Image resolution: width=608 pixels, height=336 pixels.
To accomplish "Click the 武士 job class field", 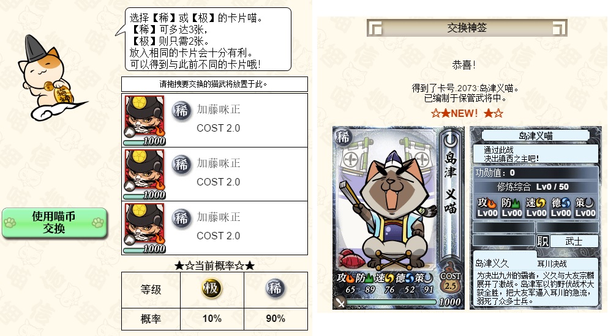I will [x=574, y=241].
